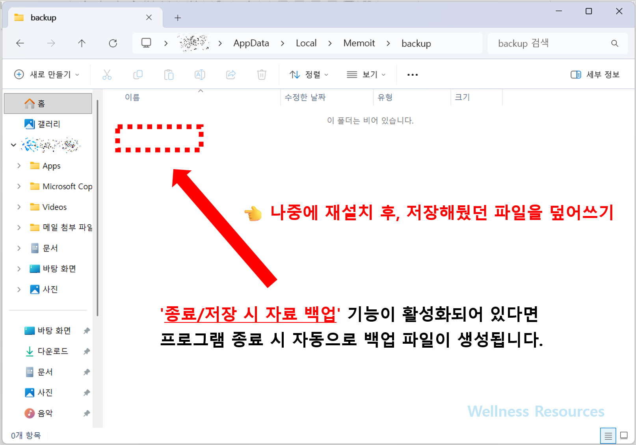Toggle the 세부 정보 details pane
The width and height of the screenshot is (636, 445).
pos(595,74)
